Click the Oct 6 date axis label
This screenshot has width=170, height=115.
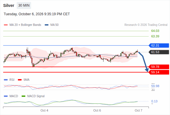pos(97,110)
